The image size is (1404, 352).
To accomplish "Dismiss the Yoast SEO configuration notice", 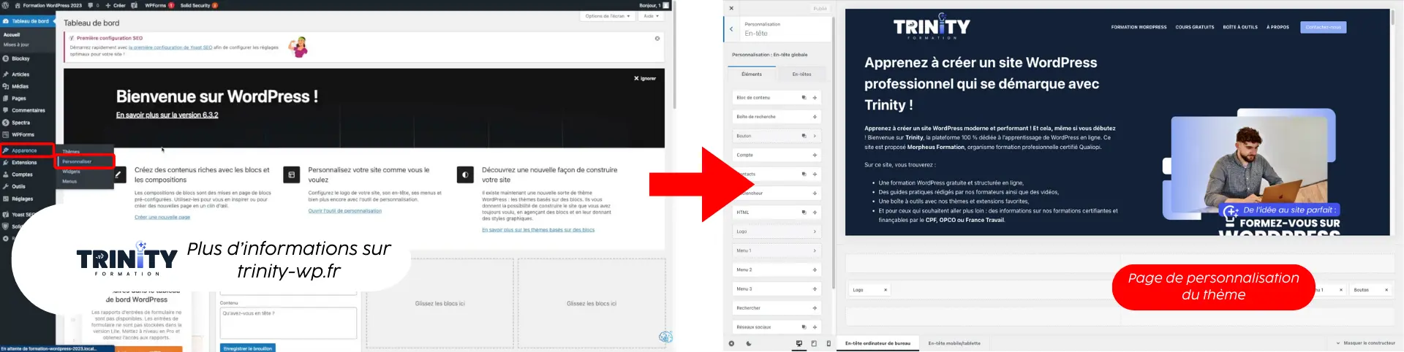I will (657, 39).
